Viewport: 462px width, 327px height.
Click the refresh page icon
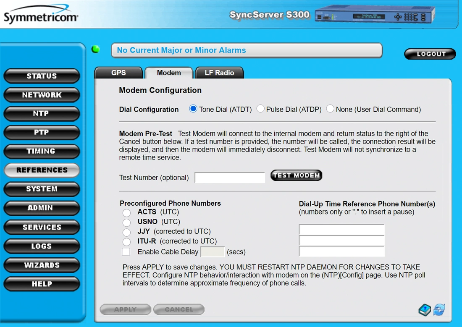tap(439, 310)
